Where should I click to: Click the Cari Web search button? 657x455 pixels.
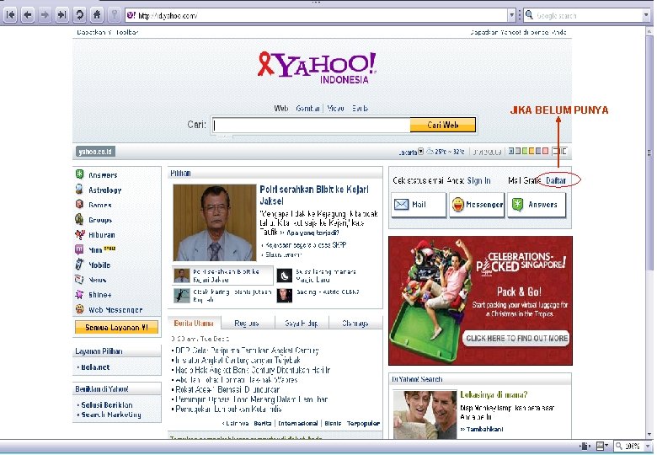[x=443, y=125]
